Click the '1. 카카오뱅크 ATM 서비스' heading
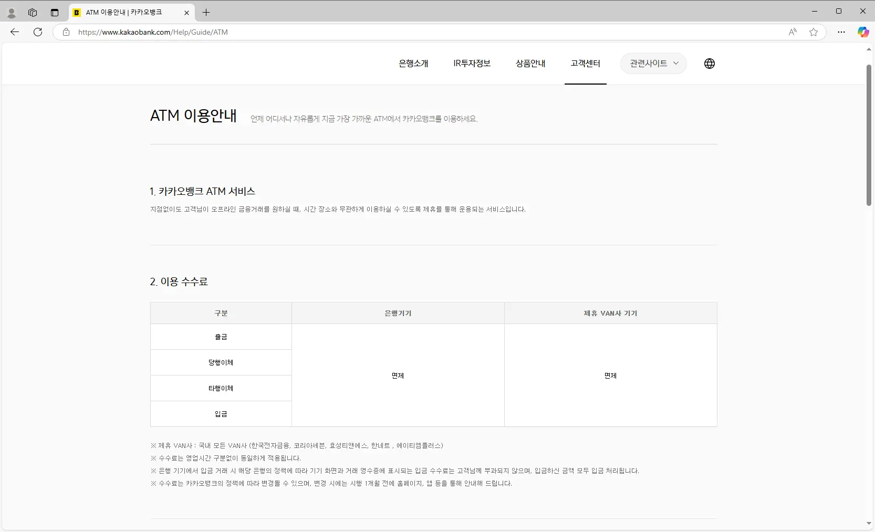Screen dimensions: 875x532 (x=202, y=191)
